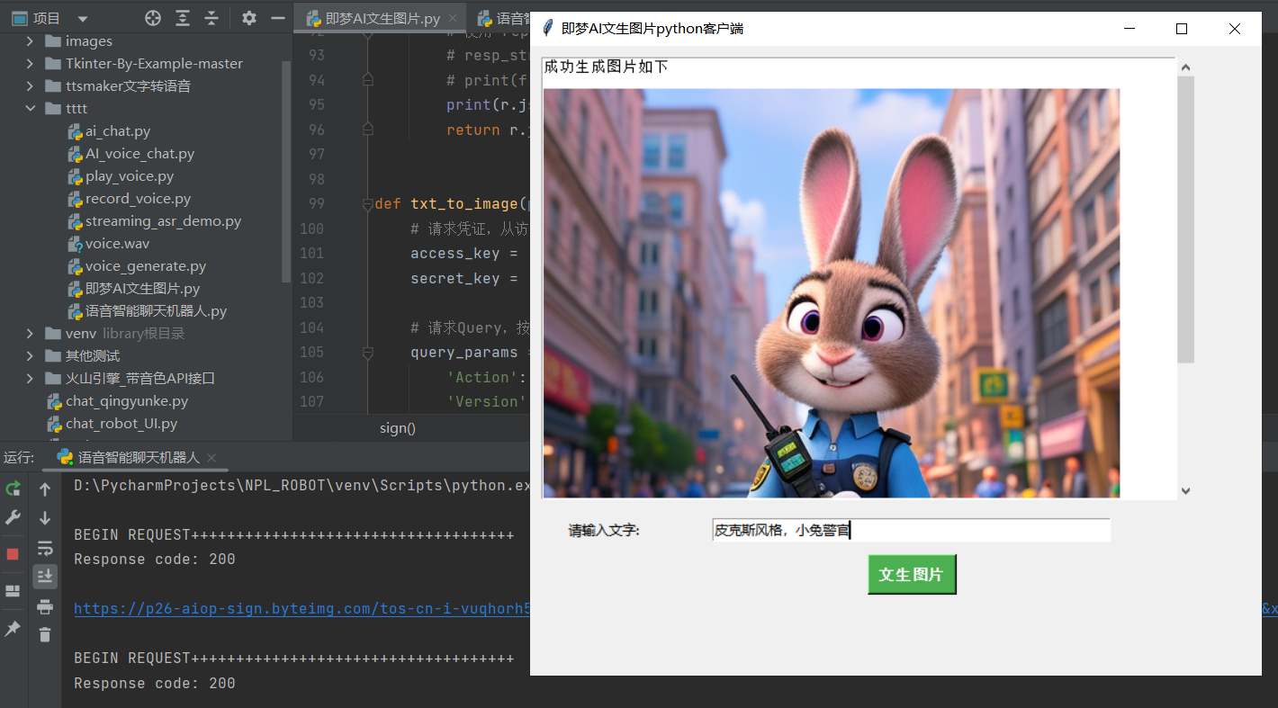
Task: Stop the running process with red square
Action: click(x=13, y=554)
